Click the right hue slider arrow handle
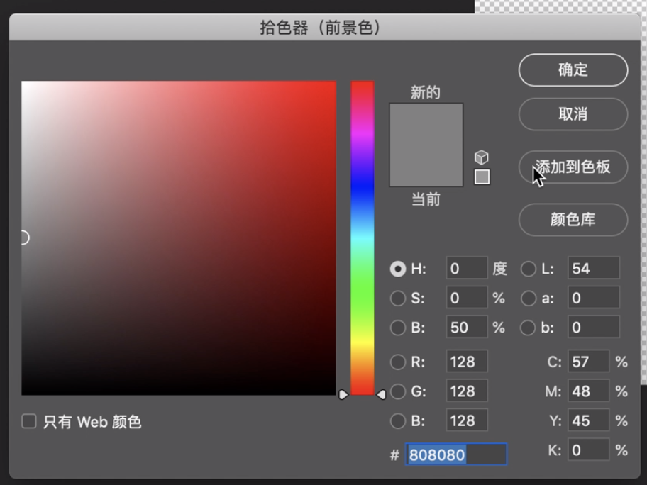Viewport: 647px width, 485px height. click(381, 394)
